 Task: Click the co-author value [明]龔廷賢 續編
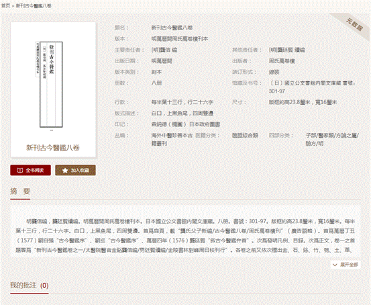(x=286, y=50)
